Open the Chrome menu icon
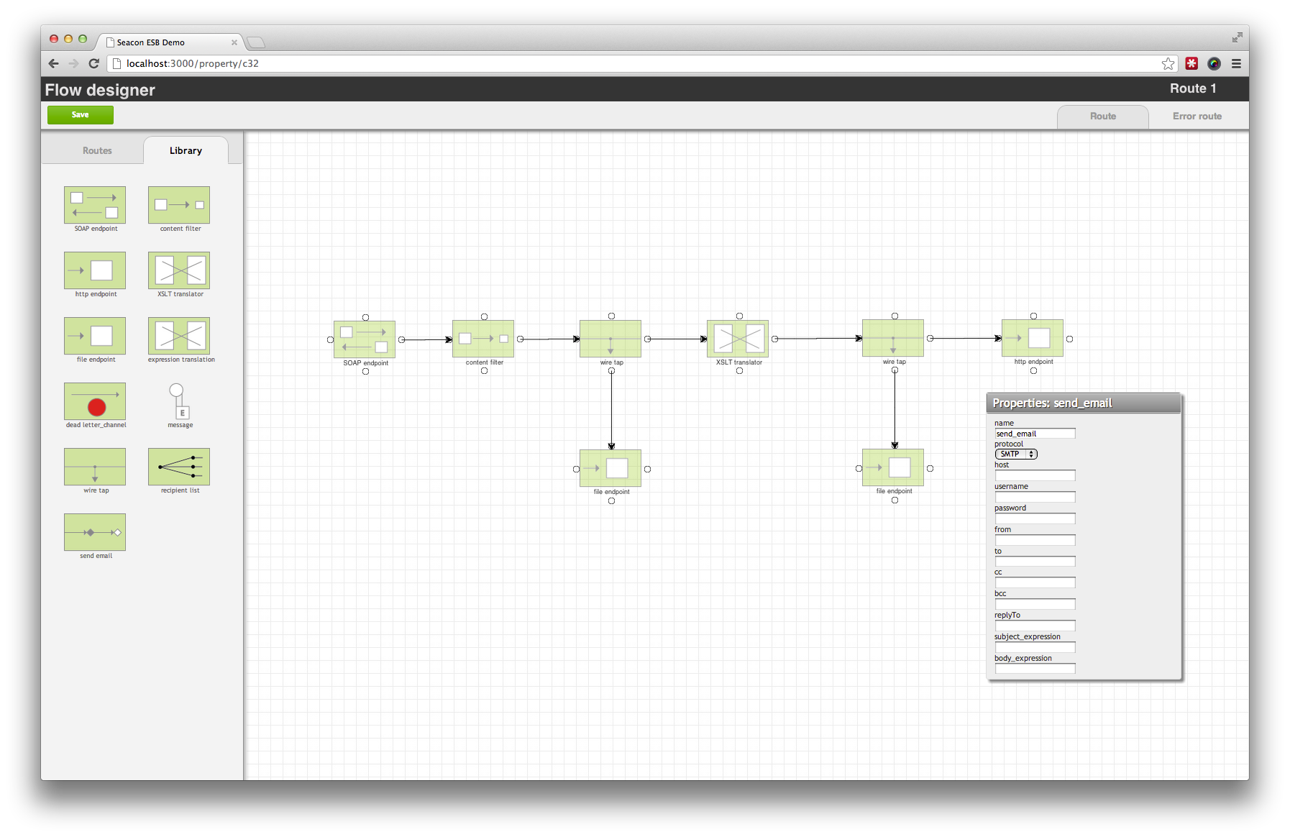Viewport: 1290px width, 837px height. (x=1236, y=63)
